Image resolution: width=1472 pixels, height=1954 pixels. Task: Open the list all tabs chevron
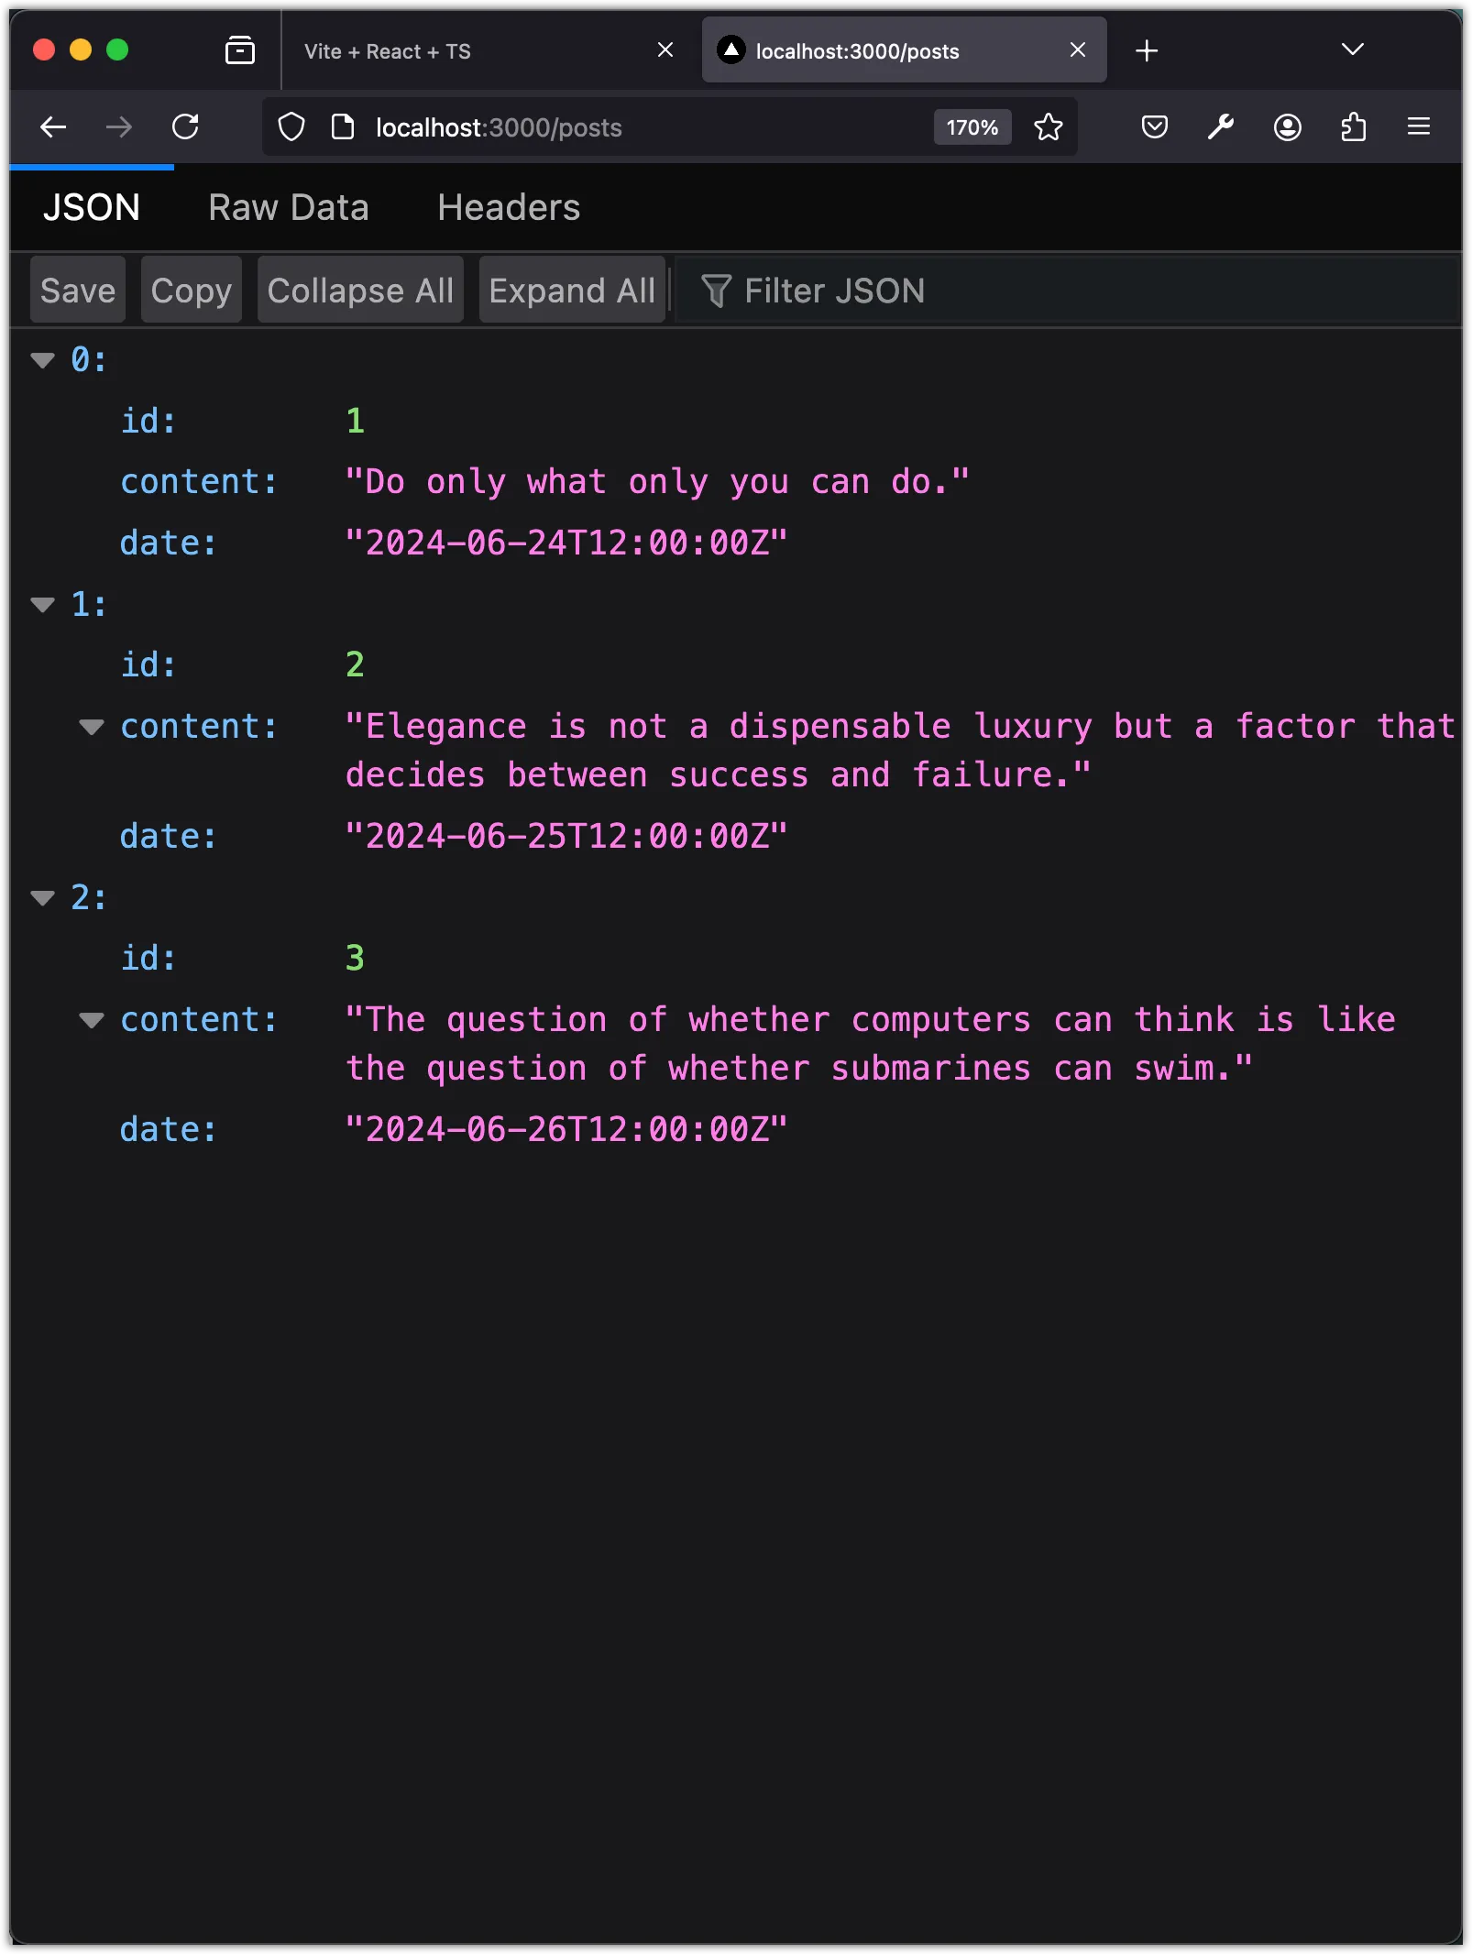(x=1353, y=49)
